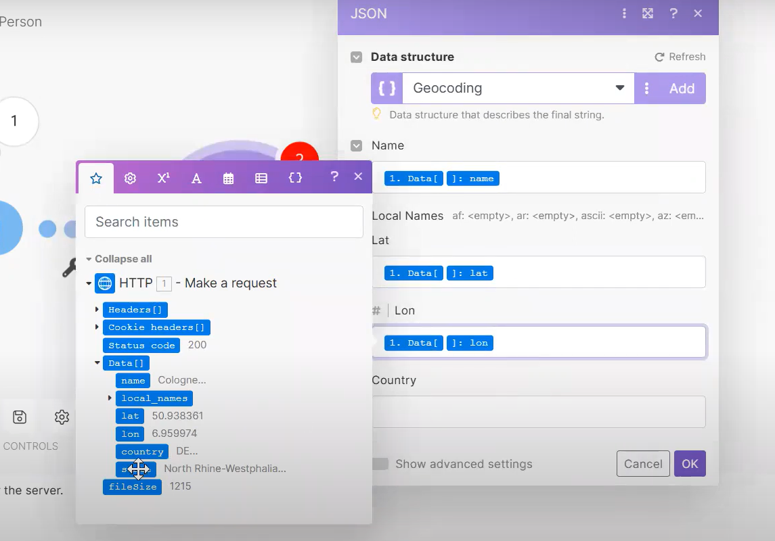The height and width of the screenshot is (541, 775).
Task: Insert the lon variable pill
Action: [x=130, y=434]
